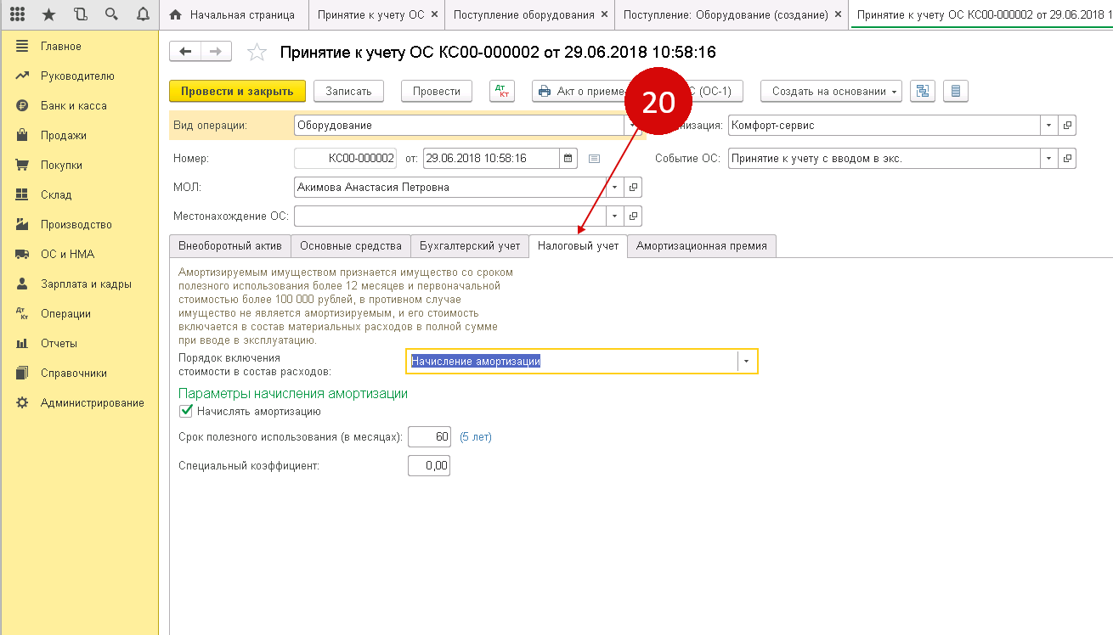Show Дт/Кт postings of document
1113x635 pixels.
502,92
